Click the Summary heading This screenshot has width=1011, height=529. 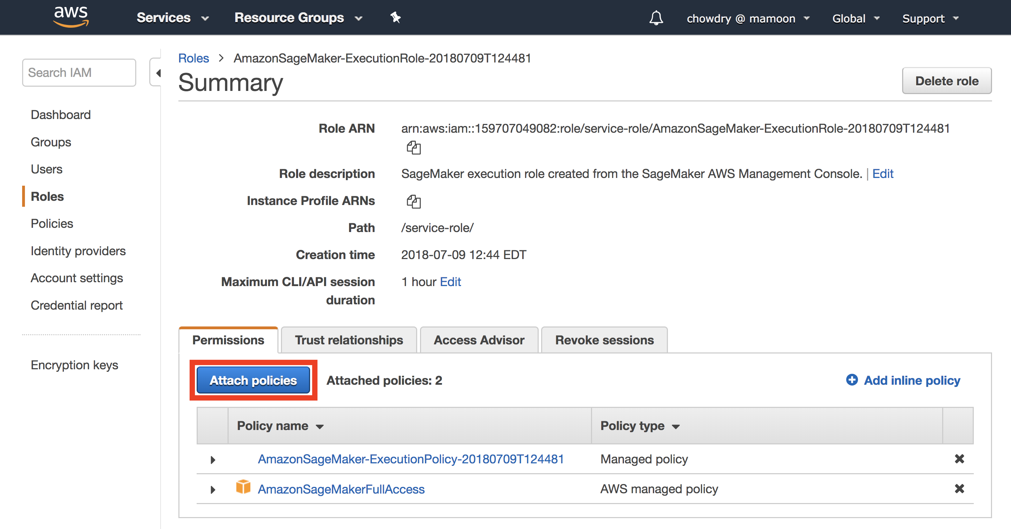coord(230,82)
